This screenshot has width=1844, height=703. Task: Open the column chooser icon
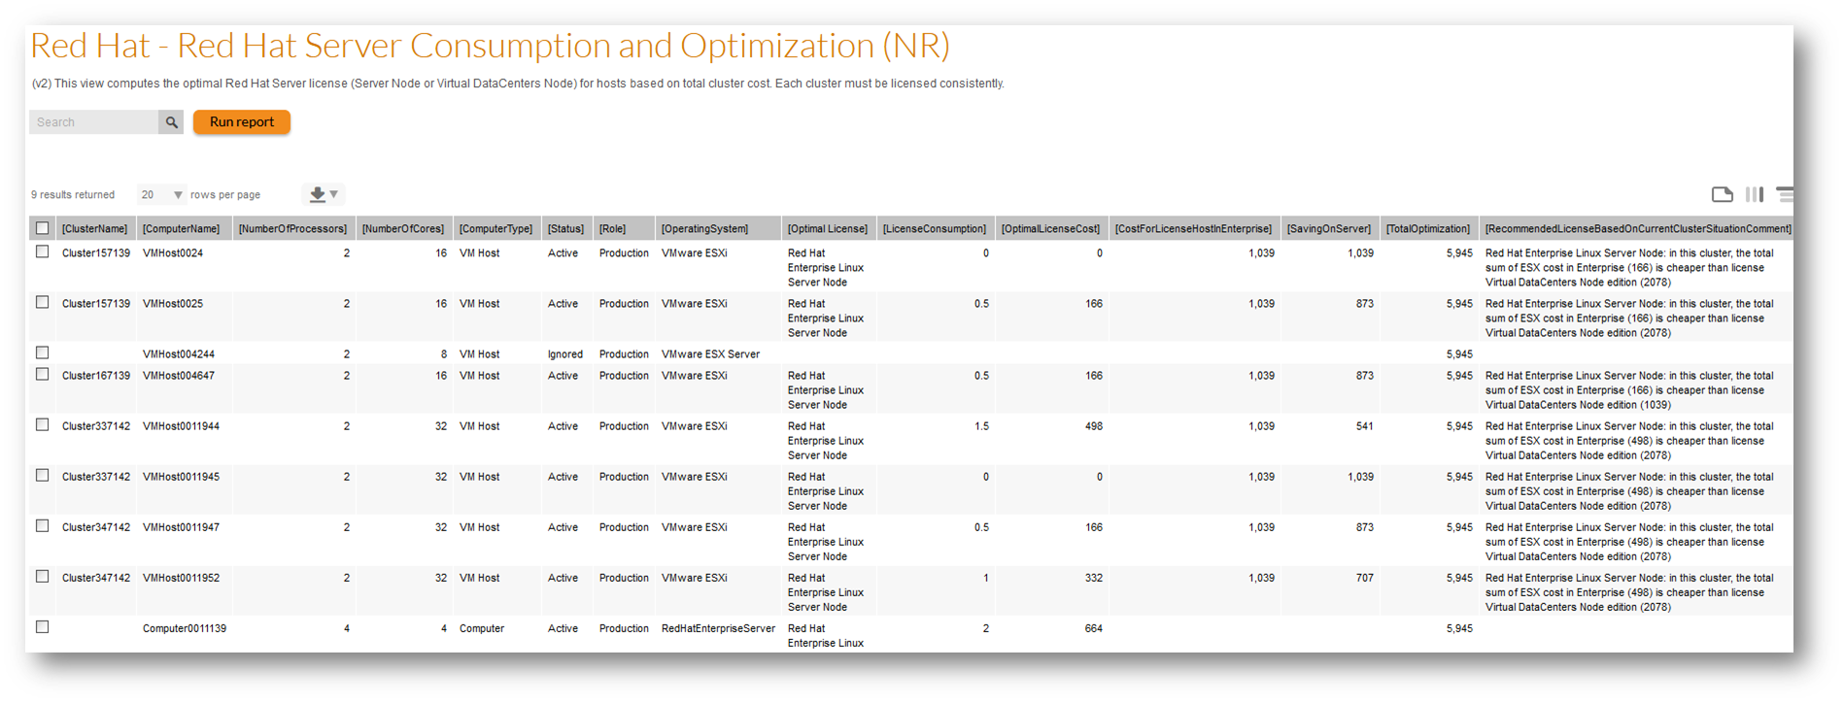tap(1754, 194)
